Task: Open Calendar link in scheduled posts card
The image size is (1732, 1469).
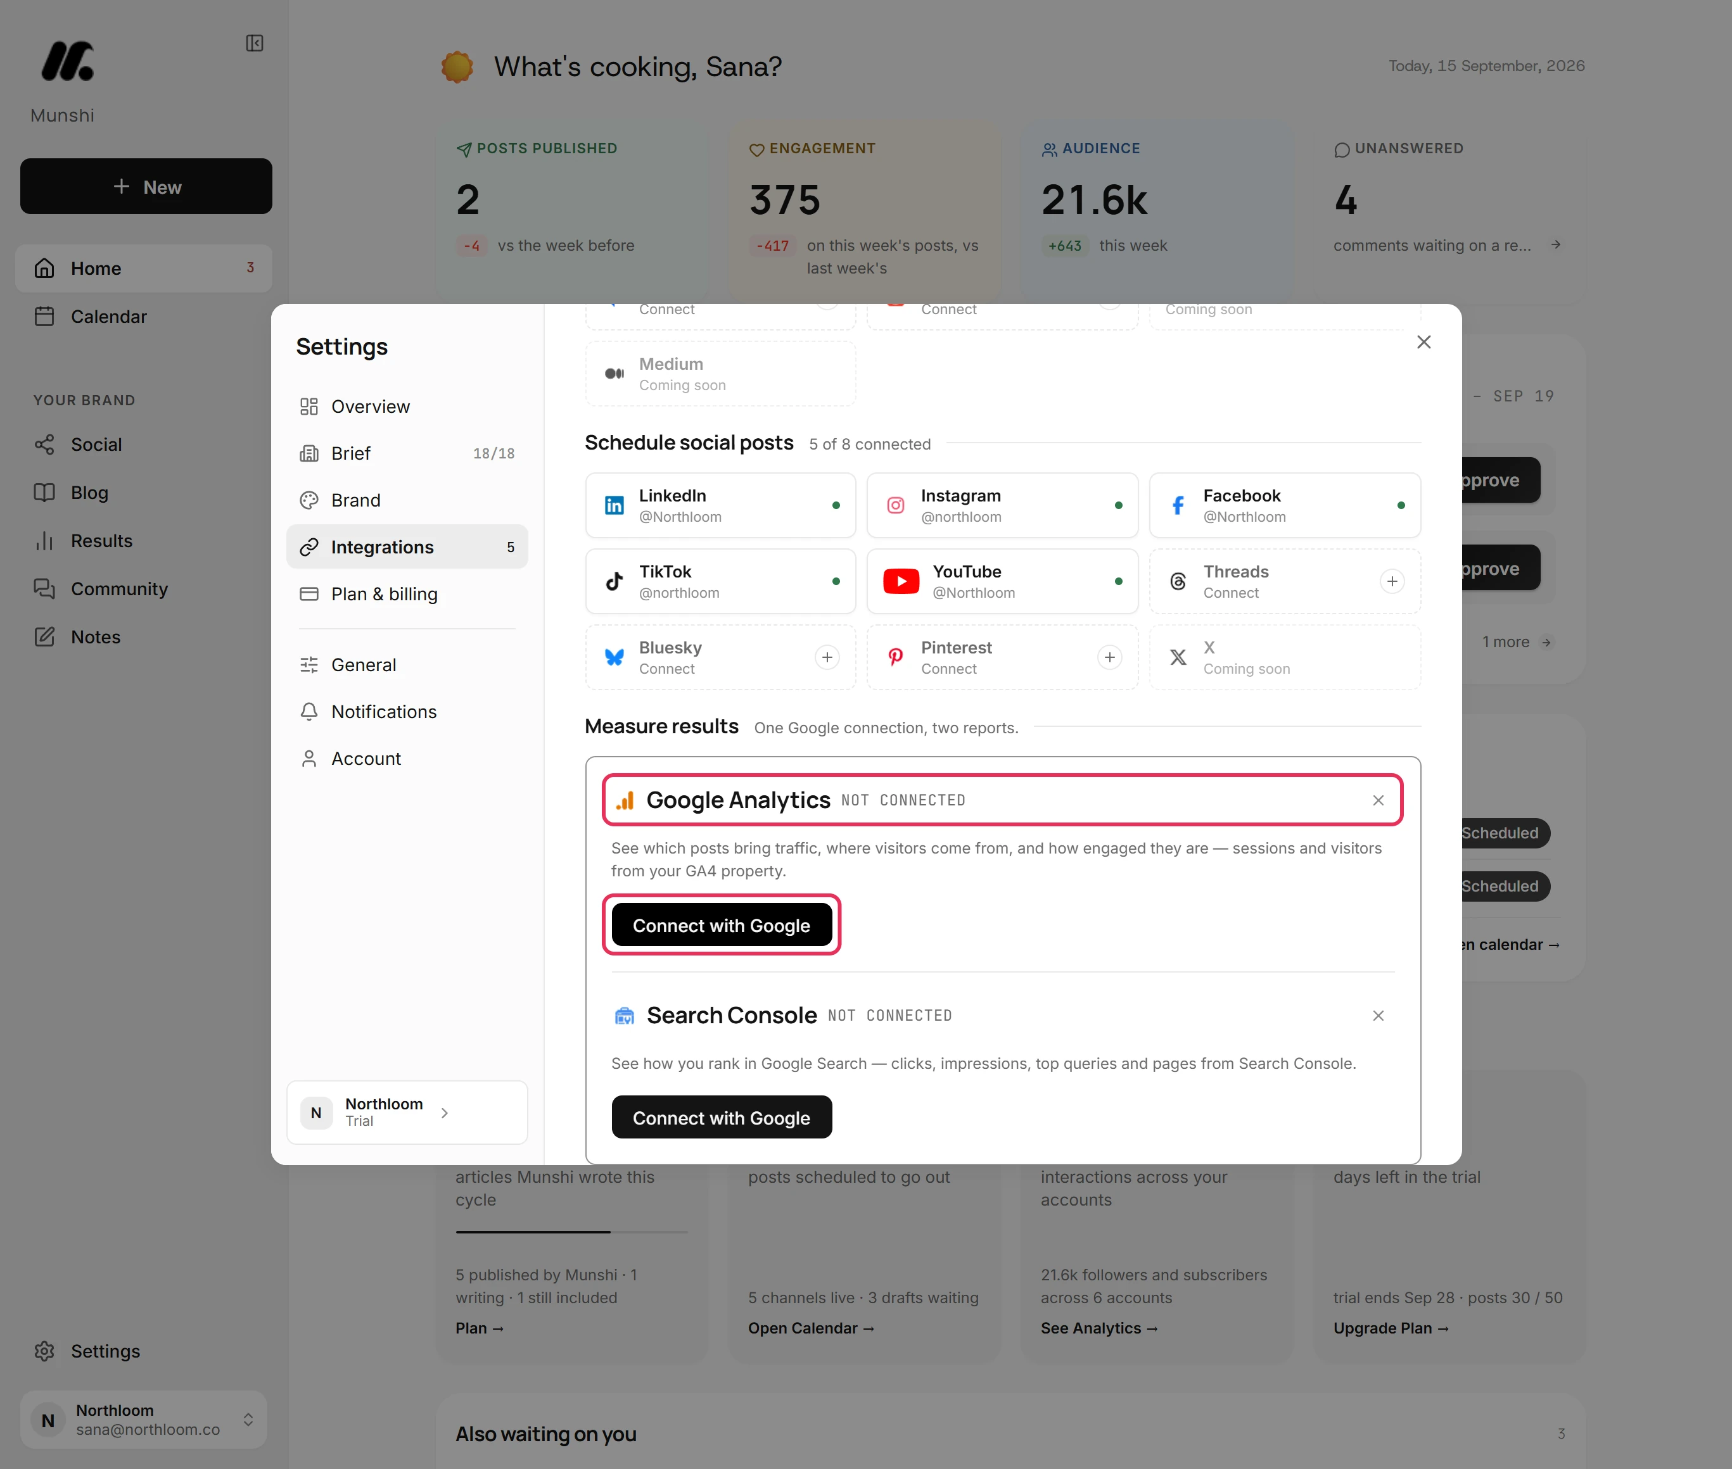Action: pyautogui.click(x=811, y=1328)
